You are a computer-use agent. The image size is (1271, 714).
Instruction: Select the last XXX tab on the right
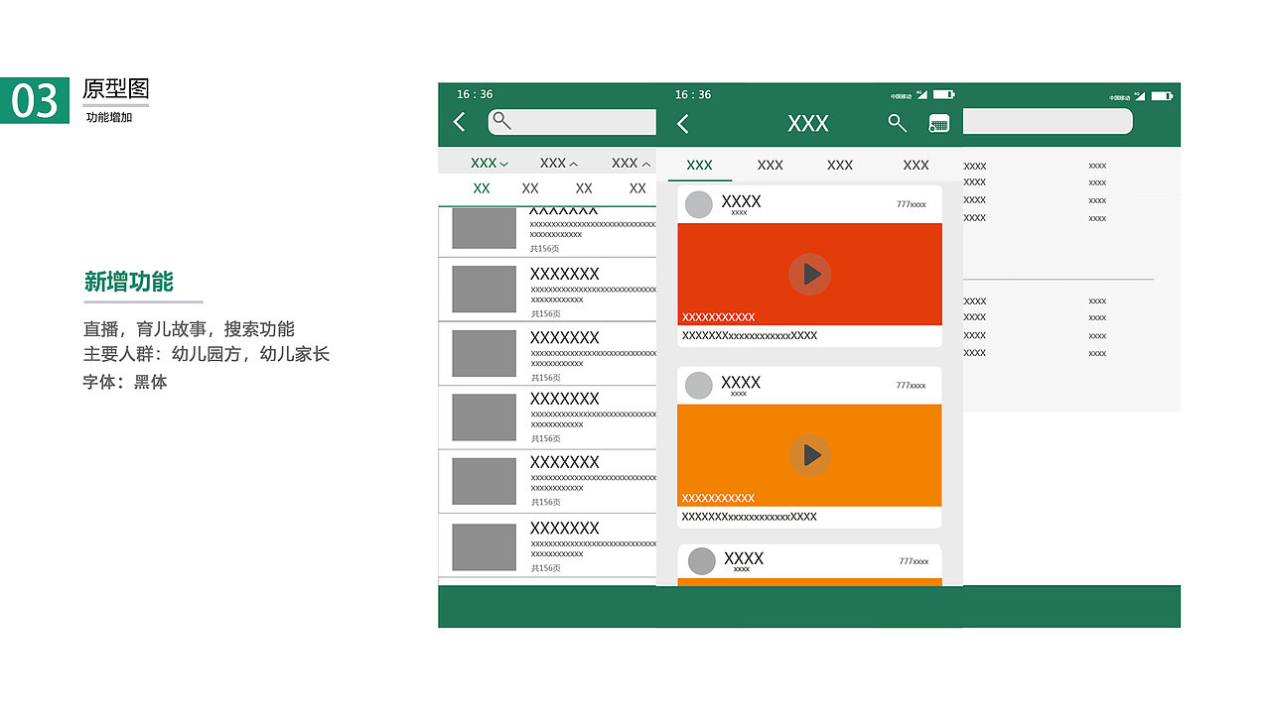point(915,165)
